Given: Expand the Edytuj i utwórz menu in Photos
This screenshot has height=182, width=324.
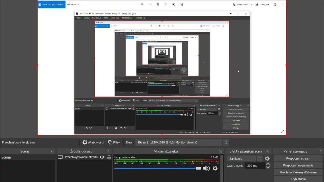Looking at the screenshot, I should tap(242, 5).
